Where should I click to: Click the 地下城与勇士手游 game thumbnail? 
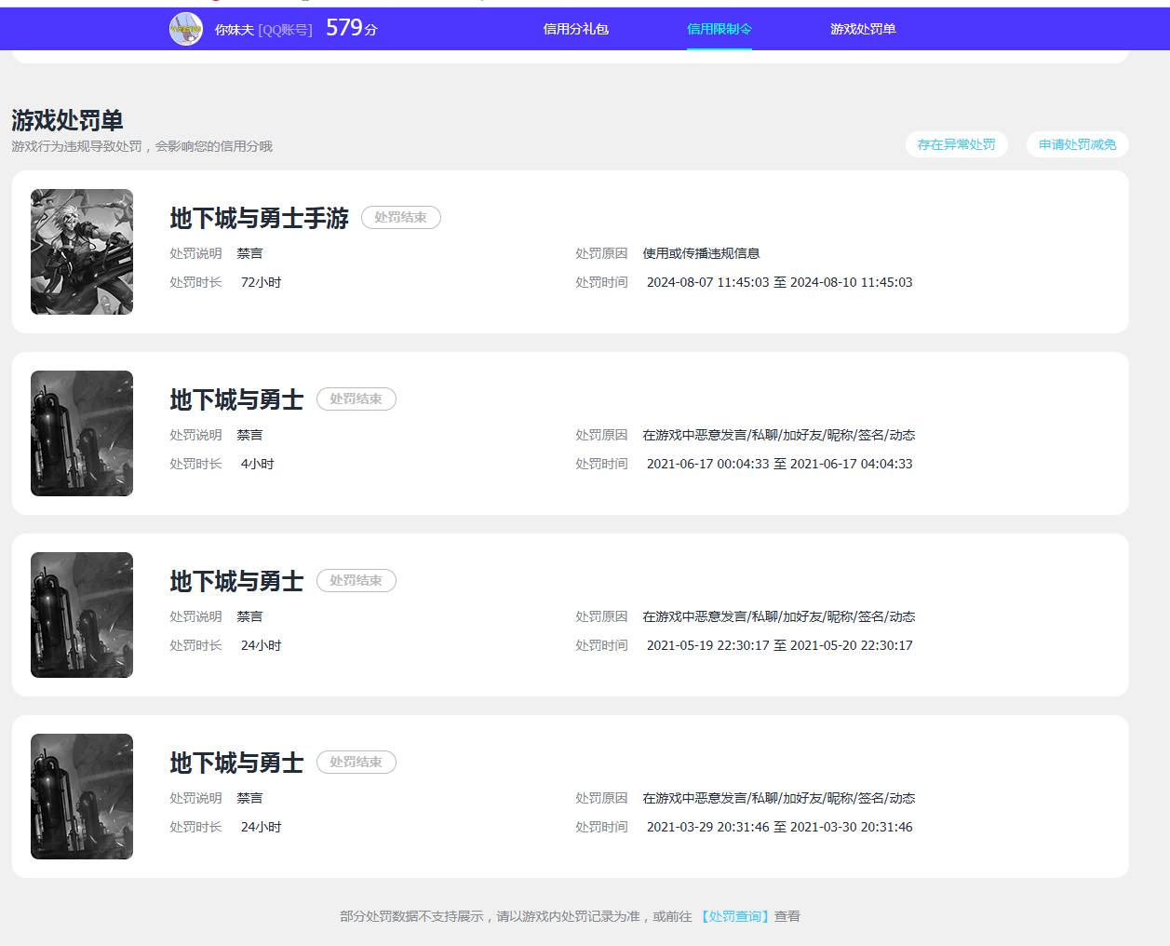click(x=82, y=251)
